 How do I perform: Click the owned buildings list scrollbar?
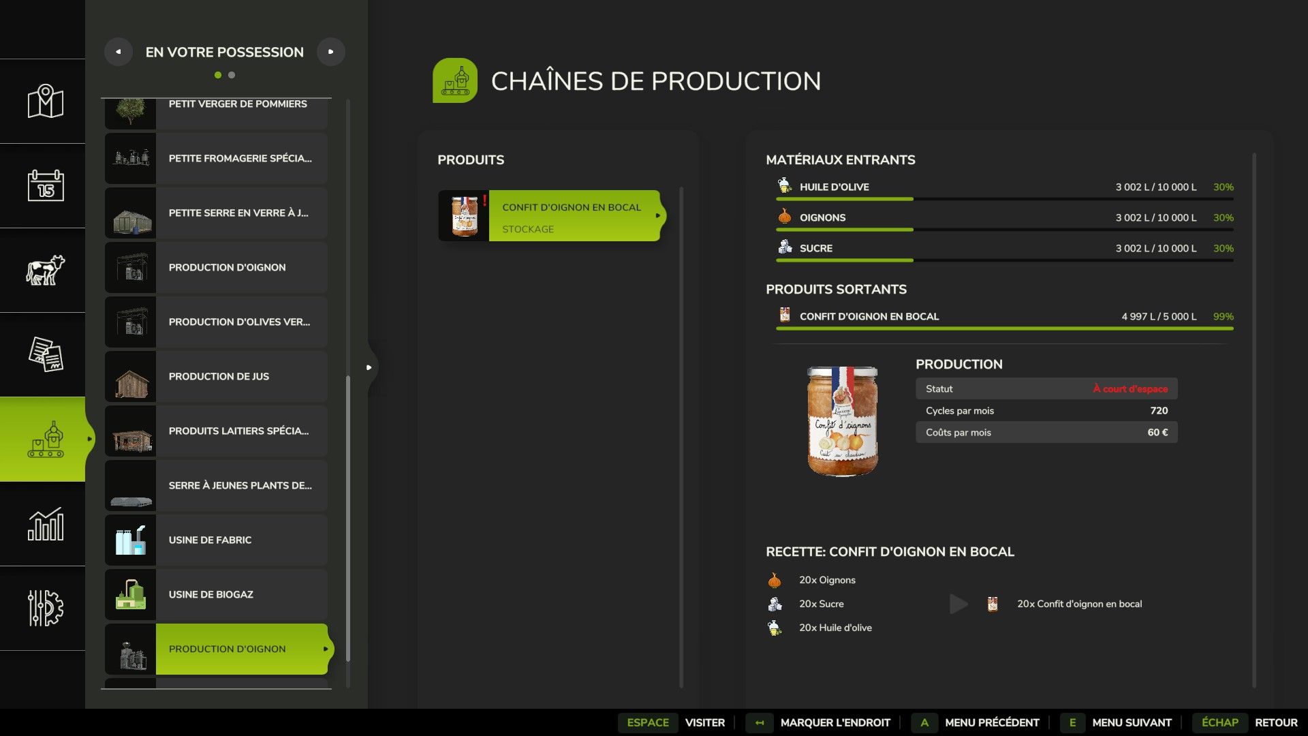pyautogui.click(x=348, y=518)
